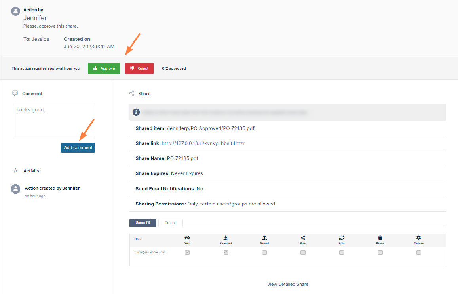
Task: Click the Share icon in permissions table header
Action: point(303,238)
